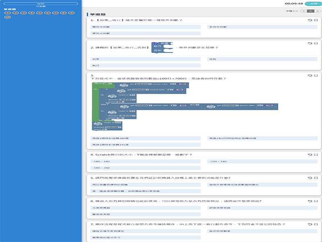Flag question 3 with the bookmark icon

(x=316, y=75)
